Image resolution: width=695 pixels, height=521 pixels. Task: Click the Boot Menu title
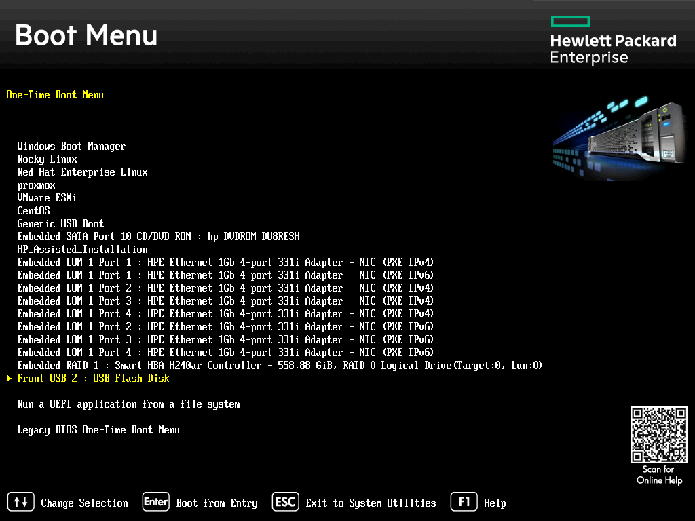(86, 35)
